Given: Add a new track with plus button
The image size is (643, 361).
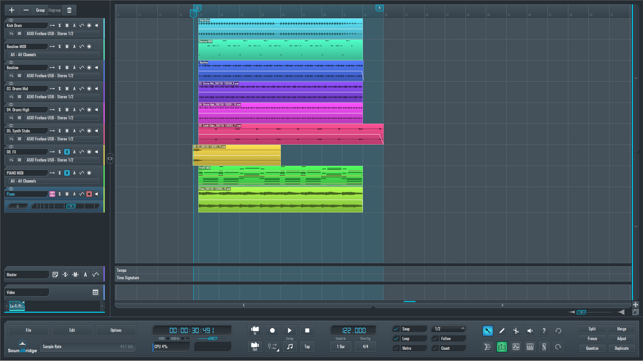Looking at the screenshot, I should point(12,10).
